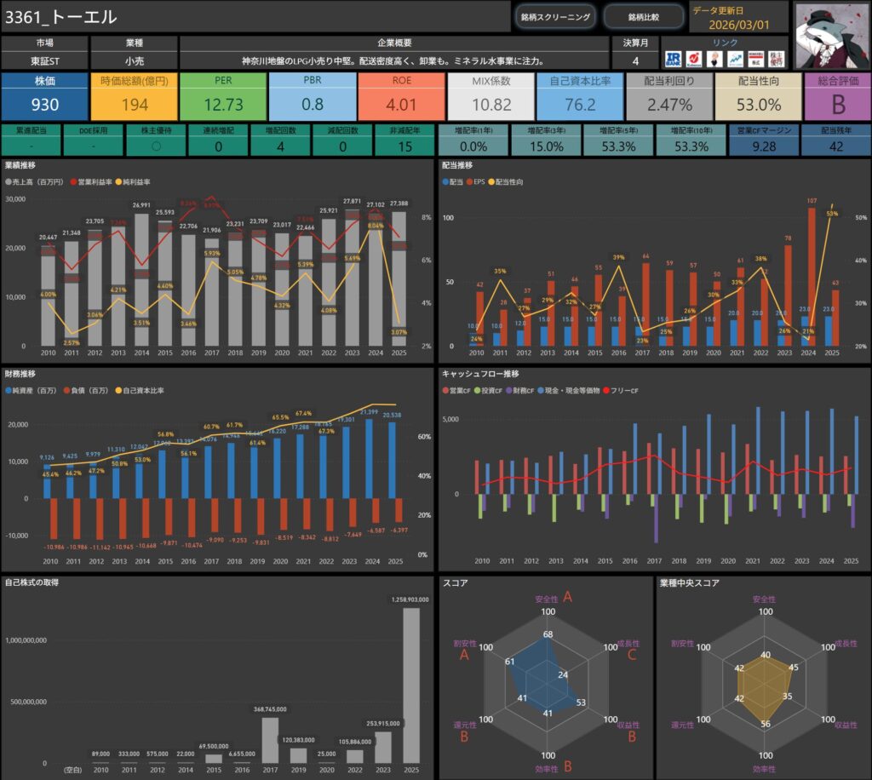Select the 株価 930 card

tap(44, 97)
